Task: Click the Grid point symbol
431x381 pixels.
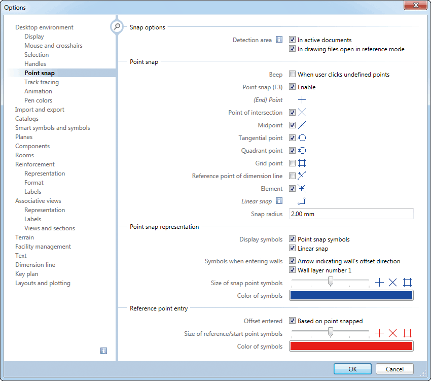Action: coord(302,163)
